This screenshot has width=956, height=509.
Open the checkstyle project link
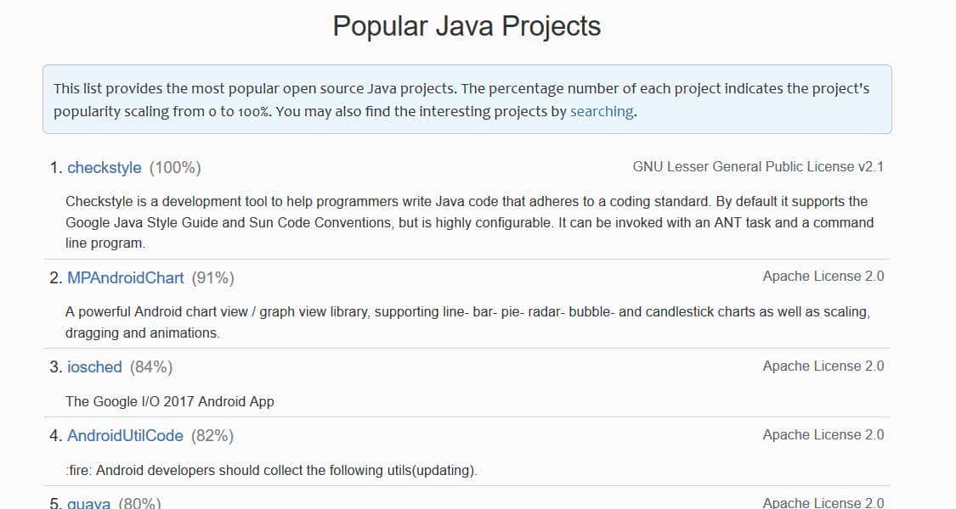[105, 167]
